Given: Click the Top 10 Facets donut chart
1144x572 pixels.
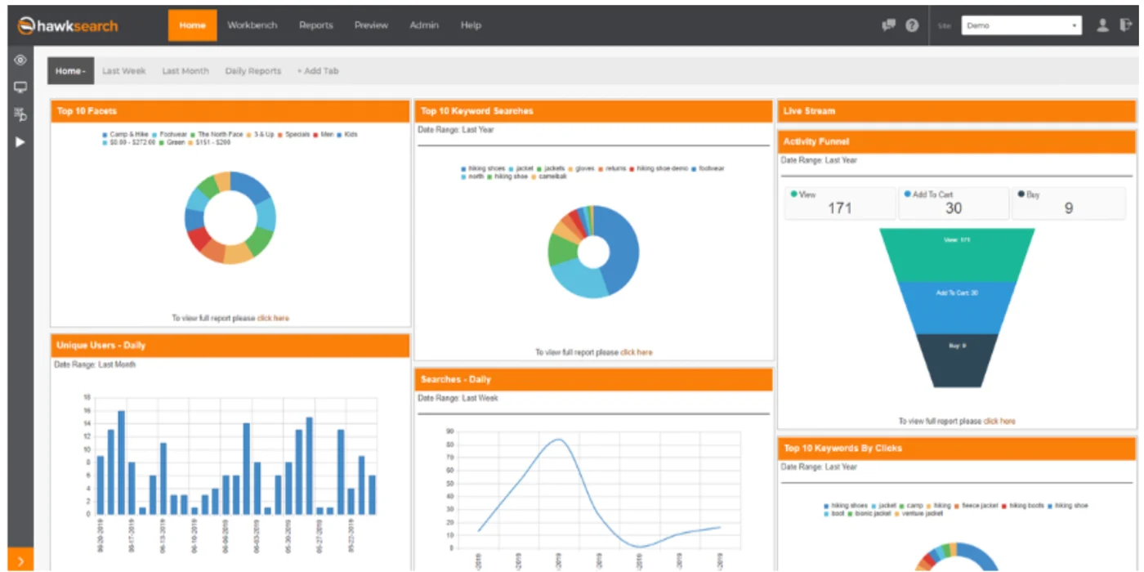Looking at the screenshot, I should pos(230,217).
